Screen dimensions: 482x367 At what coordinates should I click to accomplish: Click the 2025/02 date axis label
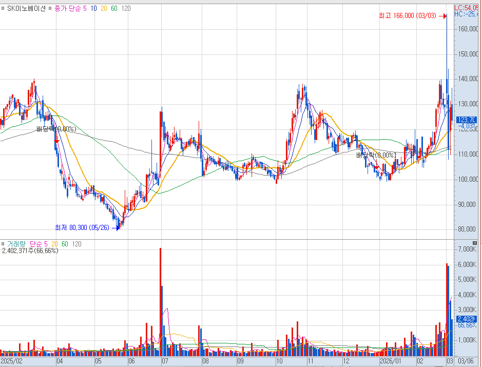12,361
